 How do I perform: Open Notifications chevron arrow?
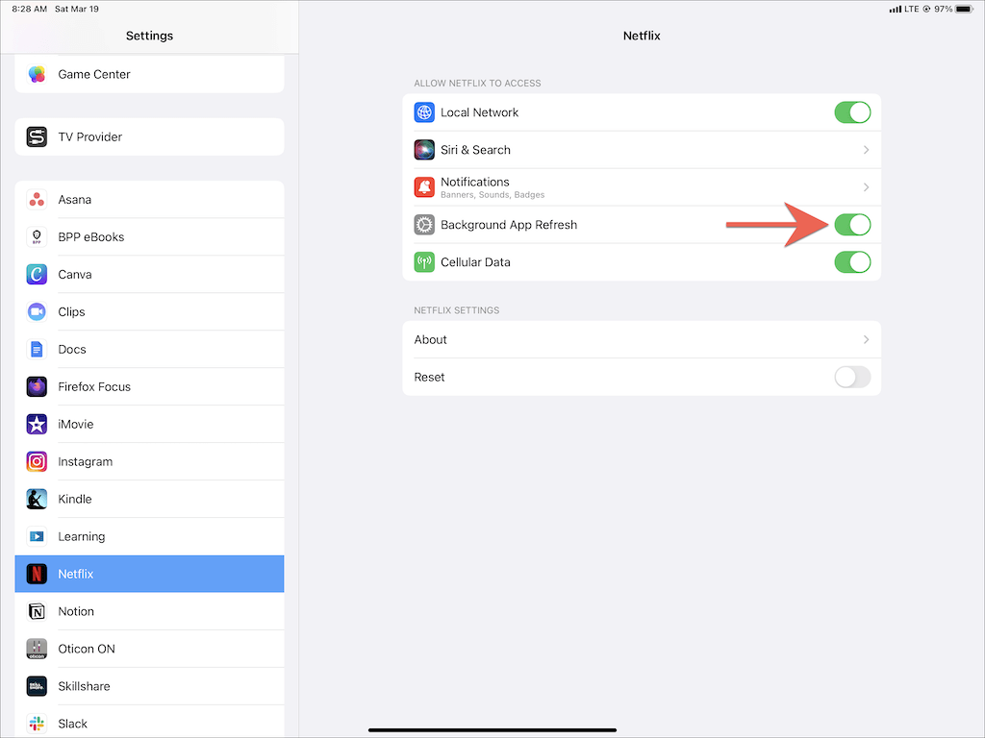(x=867, y=187)
